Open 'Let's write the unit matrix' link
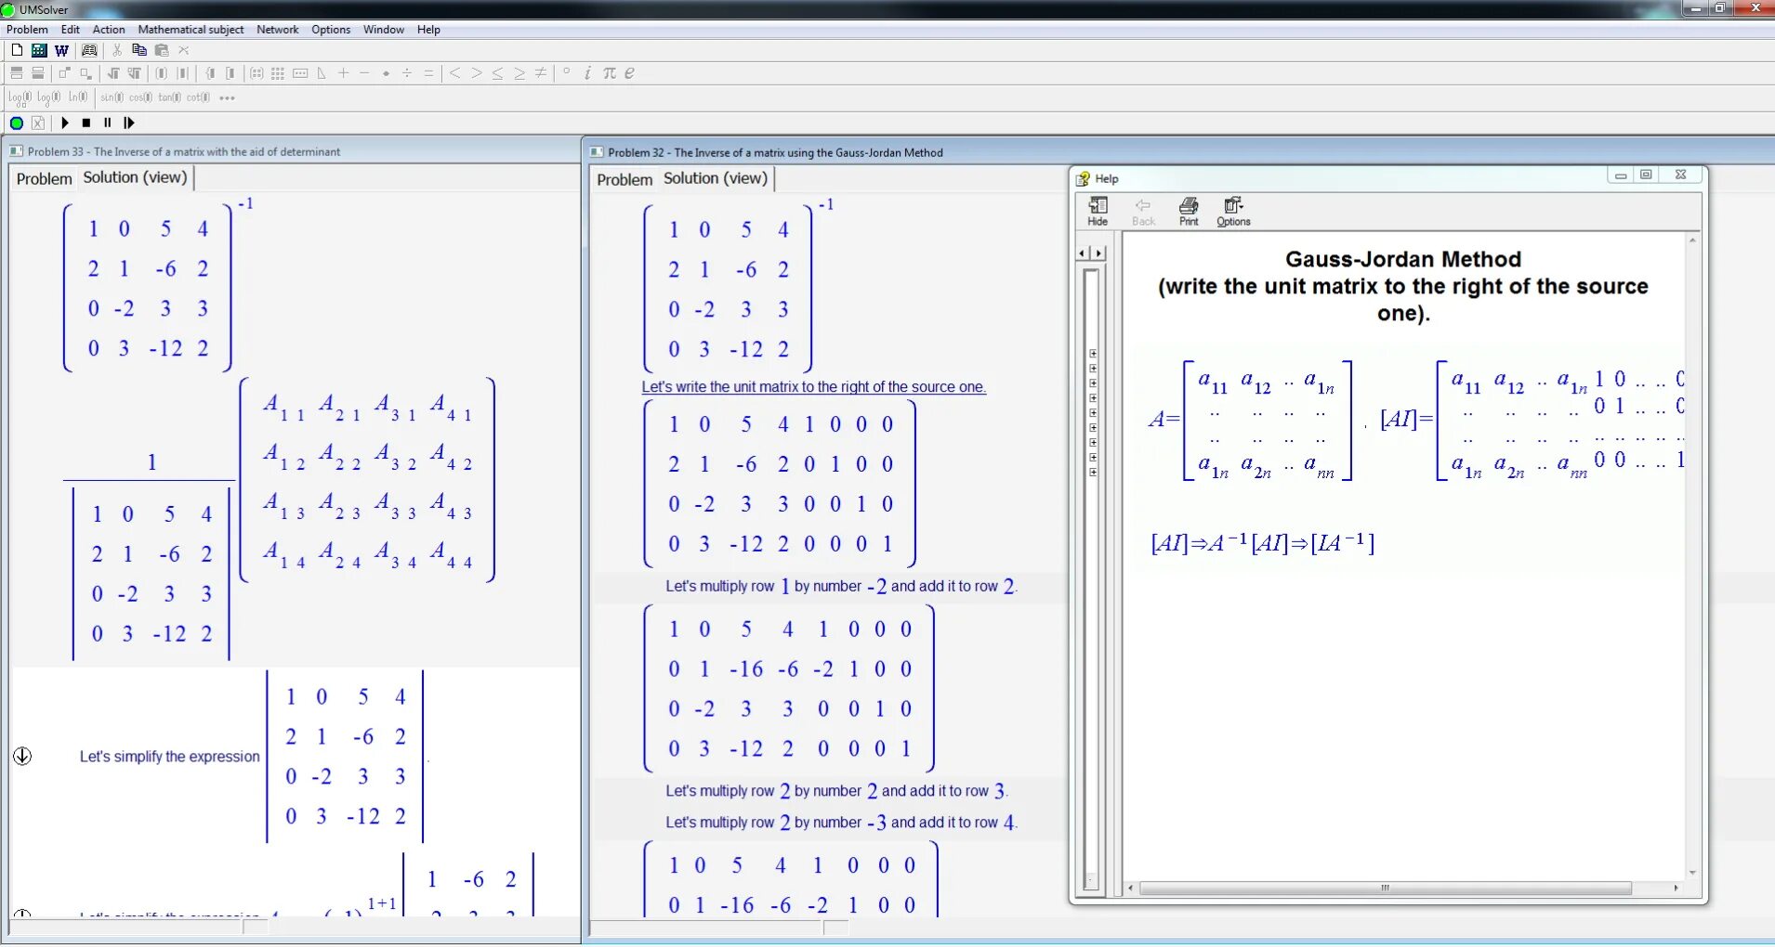 tap(813, 387)
